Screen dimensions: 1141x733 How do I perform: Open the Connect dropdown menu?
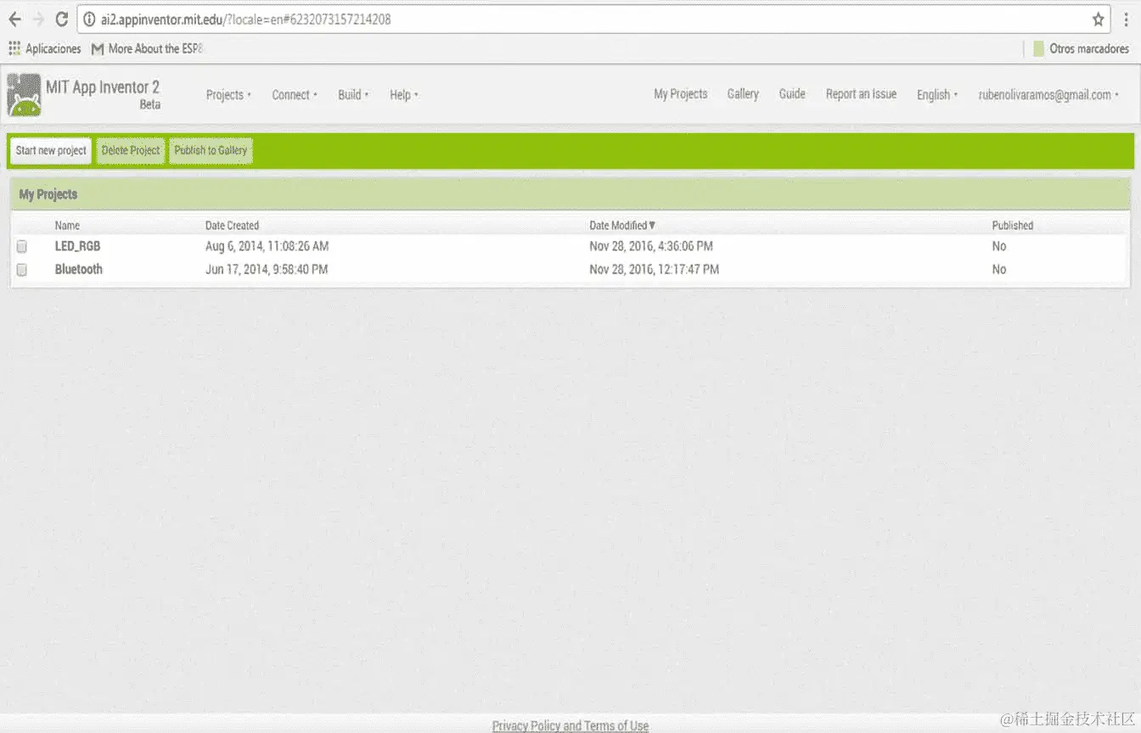coord(294,95)
